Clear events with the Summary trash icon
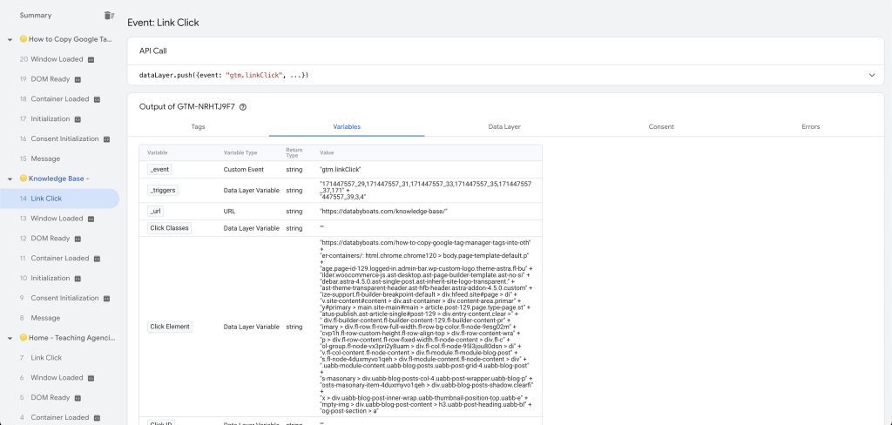The height and width of the screenshot is (425, 892). tap(109, 16)
